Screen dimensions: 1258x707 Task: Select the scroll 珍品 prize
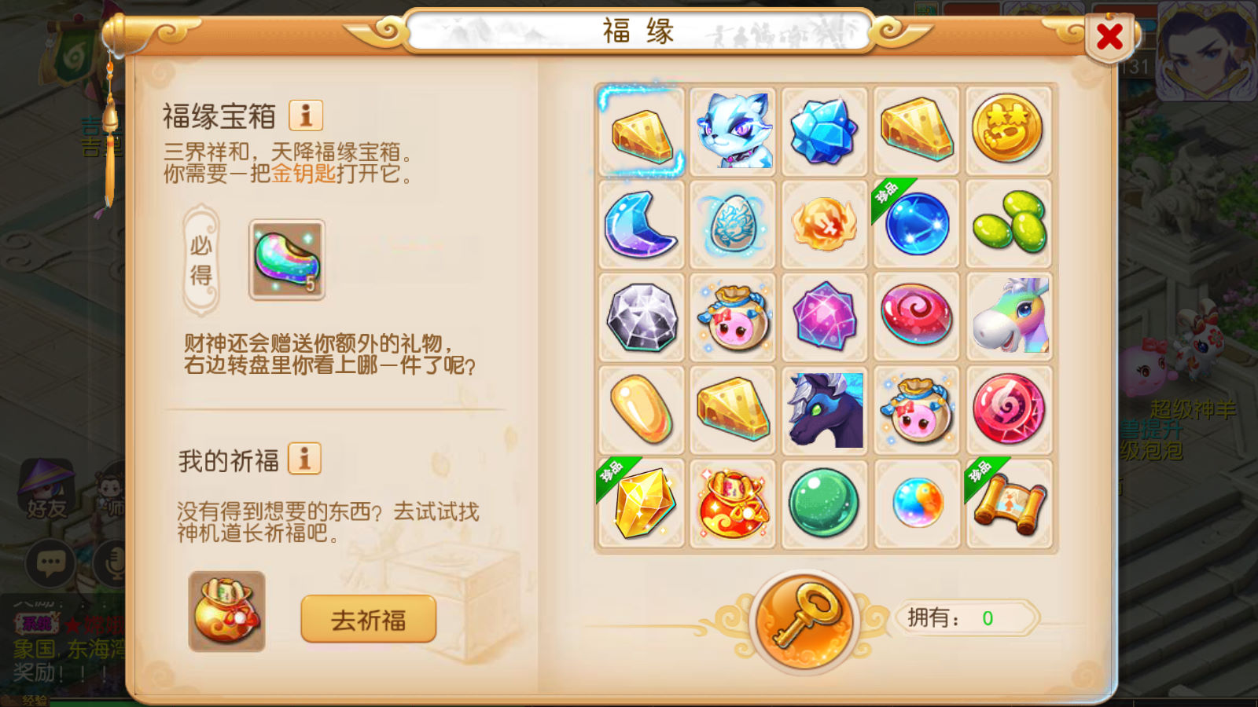pyautogui.click(x=1009, y=504)
